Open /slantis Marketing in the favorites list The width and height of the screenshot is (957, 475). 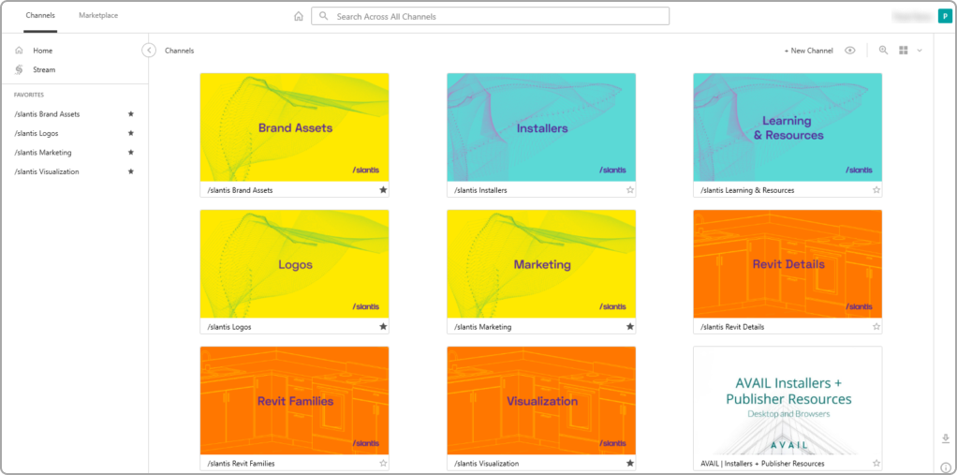coord(43,153)
